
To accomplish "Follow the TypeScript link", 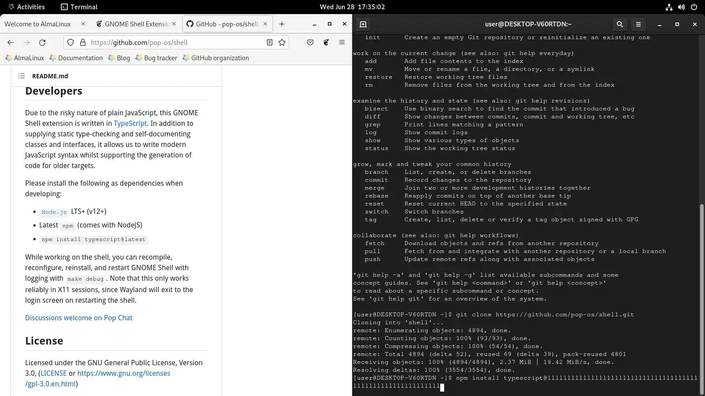I will (130, 124).
